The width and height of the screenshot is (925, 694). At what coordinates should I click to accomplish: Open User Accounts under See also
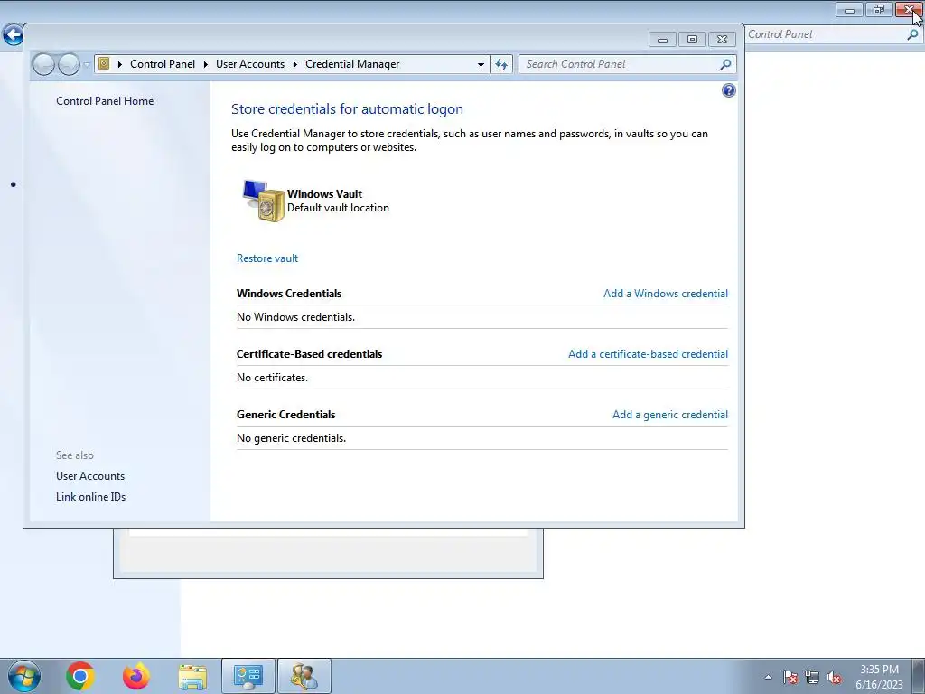[90, 475]
